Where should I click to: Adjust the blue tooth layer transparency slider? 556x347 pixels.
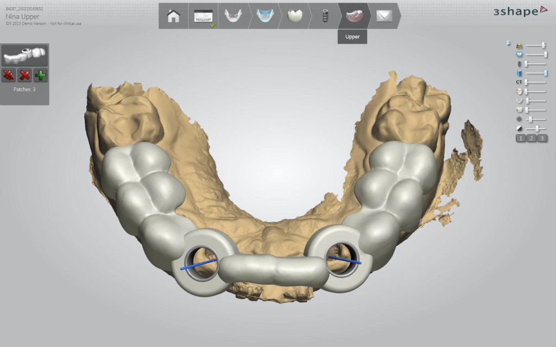[536, 54]
